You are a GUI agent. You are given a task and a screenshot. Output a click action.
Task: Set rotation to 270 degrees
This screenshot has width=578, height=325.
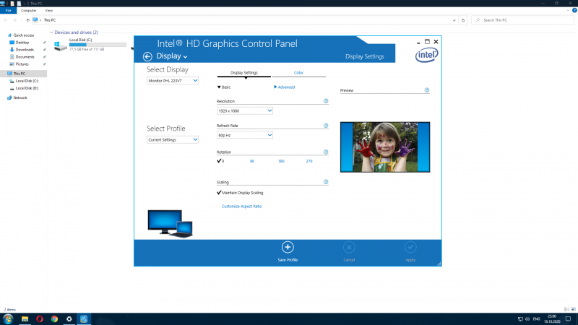click(x=309, y=161)
